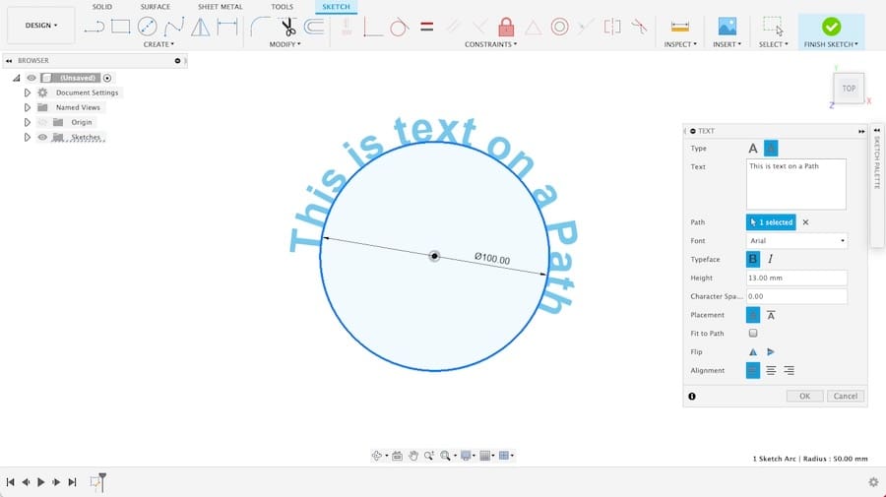
Task: Choose regular Text type
Action: pyautogui.click(x=753, y=149)
